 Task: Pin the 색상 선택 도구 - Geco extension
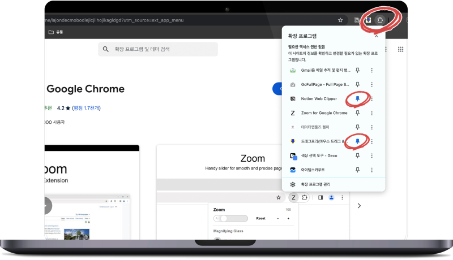coord(357,155)
